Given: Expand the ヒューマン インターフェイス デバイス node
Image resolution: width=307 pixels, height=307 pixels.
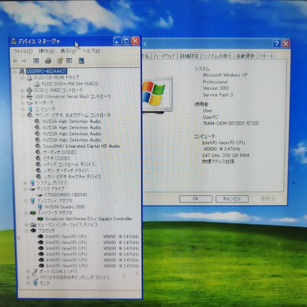Looking at the screenshot, I should click(26, 225).
